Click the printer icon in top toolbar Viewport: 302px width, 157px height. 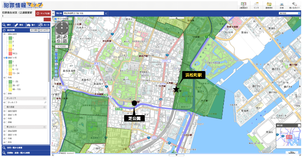[282, 5]
